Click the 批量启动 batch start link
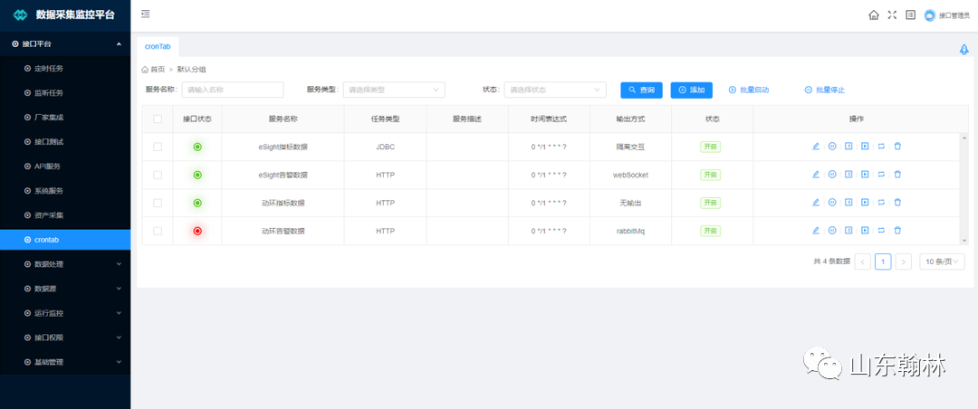The width and height of the screenshot is (978, 409). point(749,90)
